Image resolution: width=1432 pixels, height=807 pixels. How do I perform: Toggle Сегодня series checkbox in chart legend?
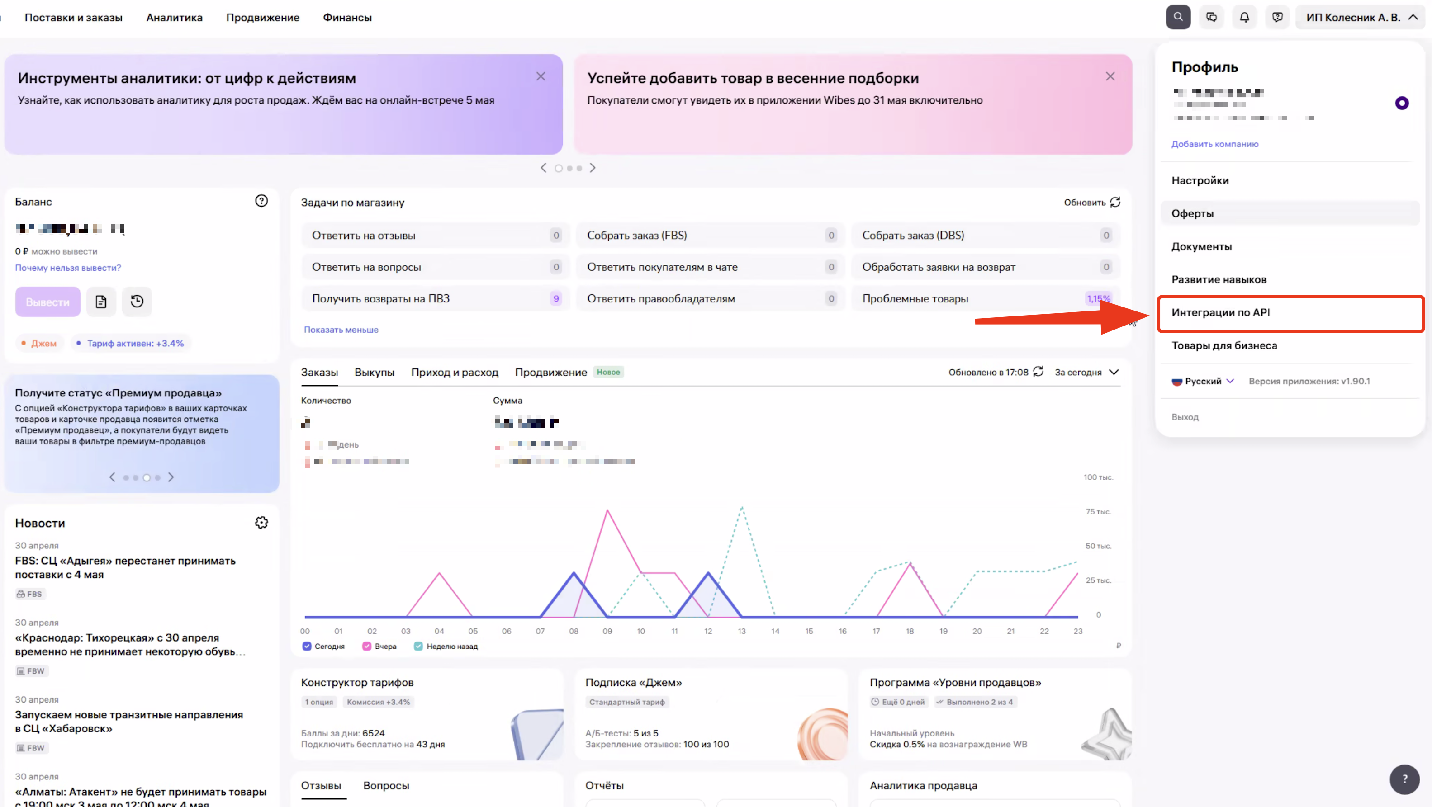tap(306, 647)
